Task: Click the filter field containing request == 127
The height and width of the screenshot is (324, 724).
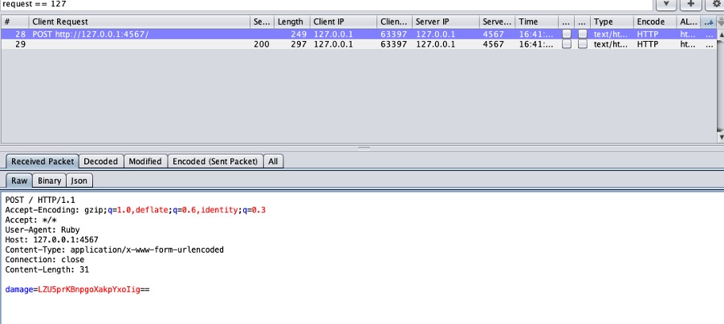Action: (326, 4)
